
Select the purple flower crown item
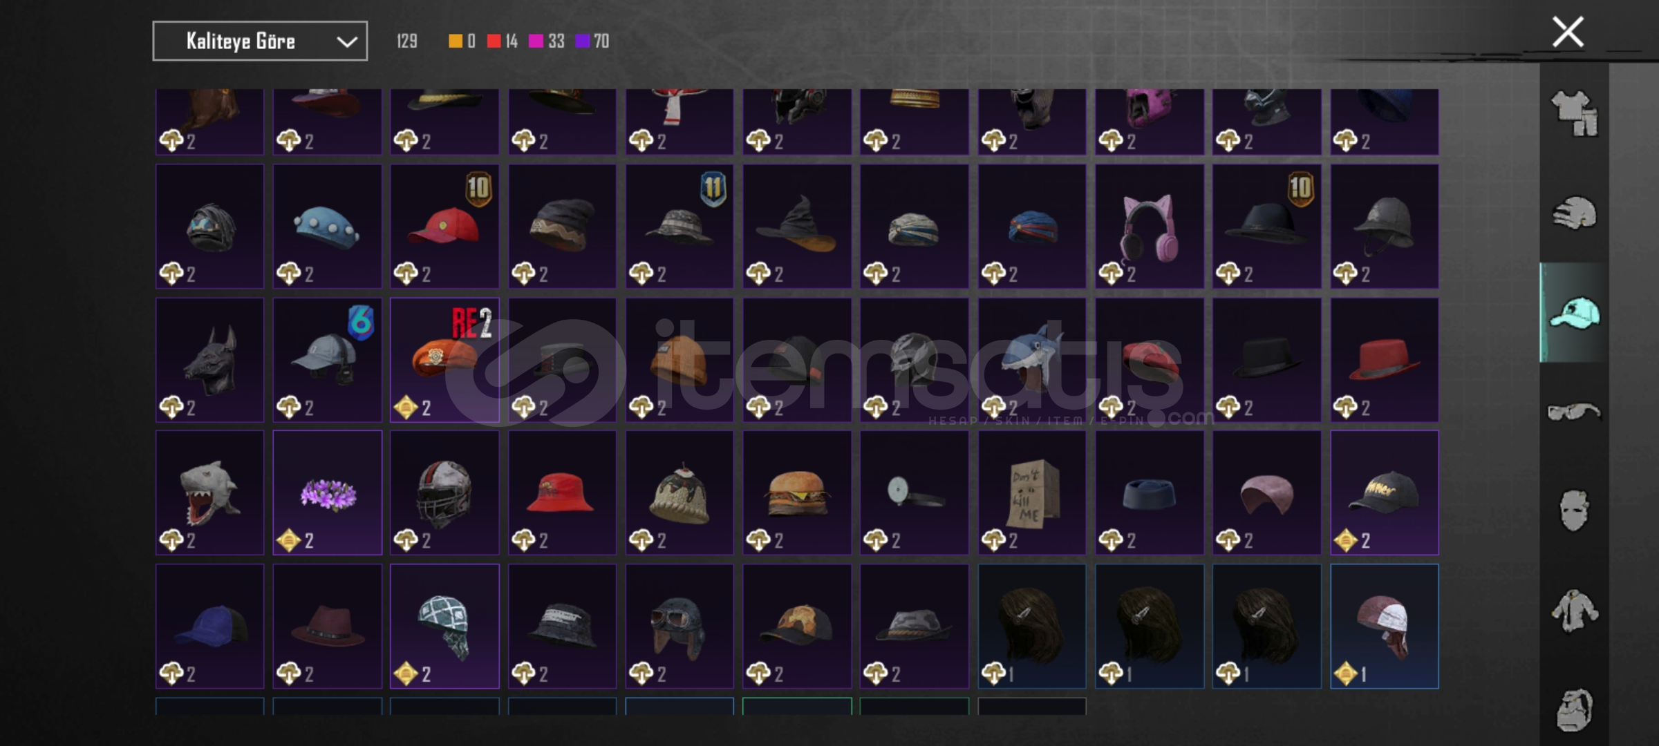pyautogui.click(x=327, y=492)
